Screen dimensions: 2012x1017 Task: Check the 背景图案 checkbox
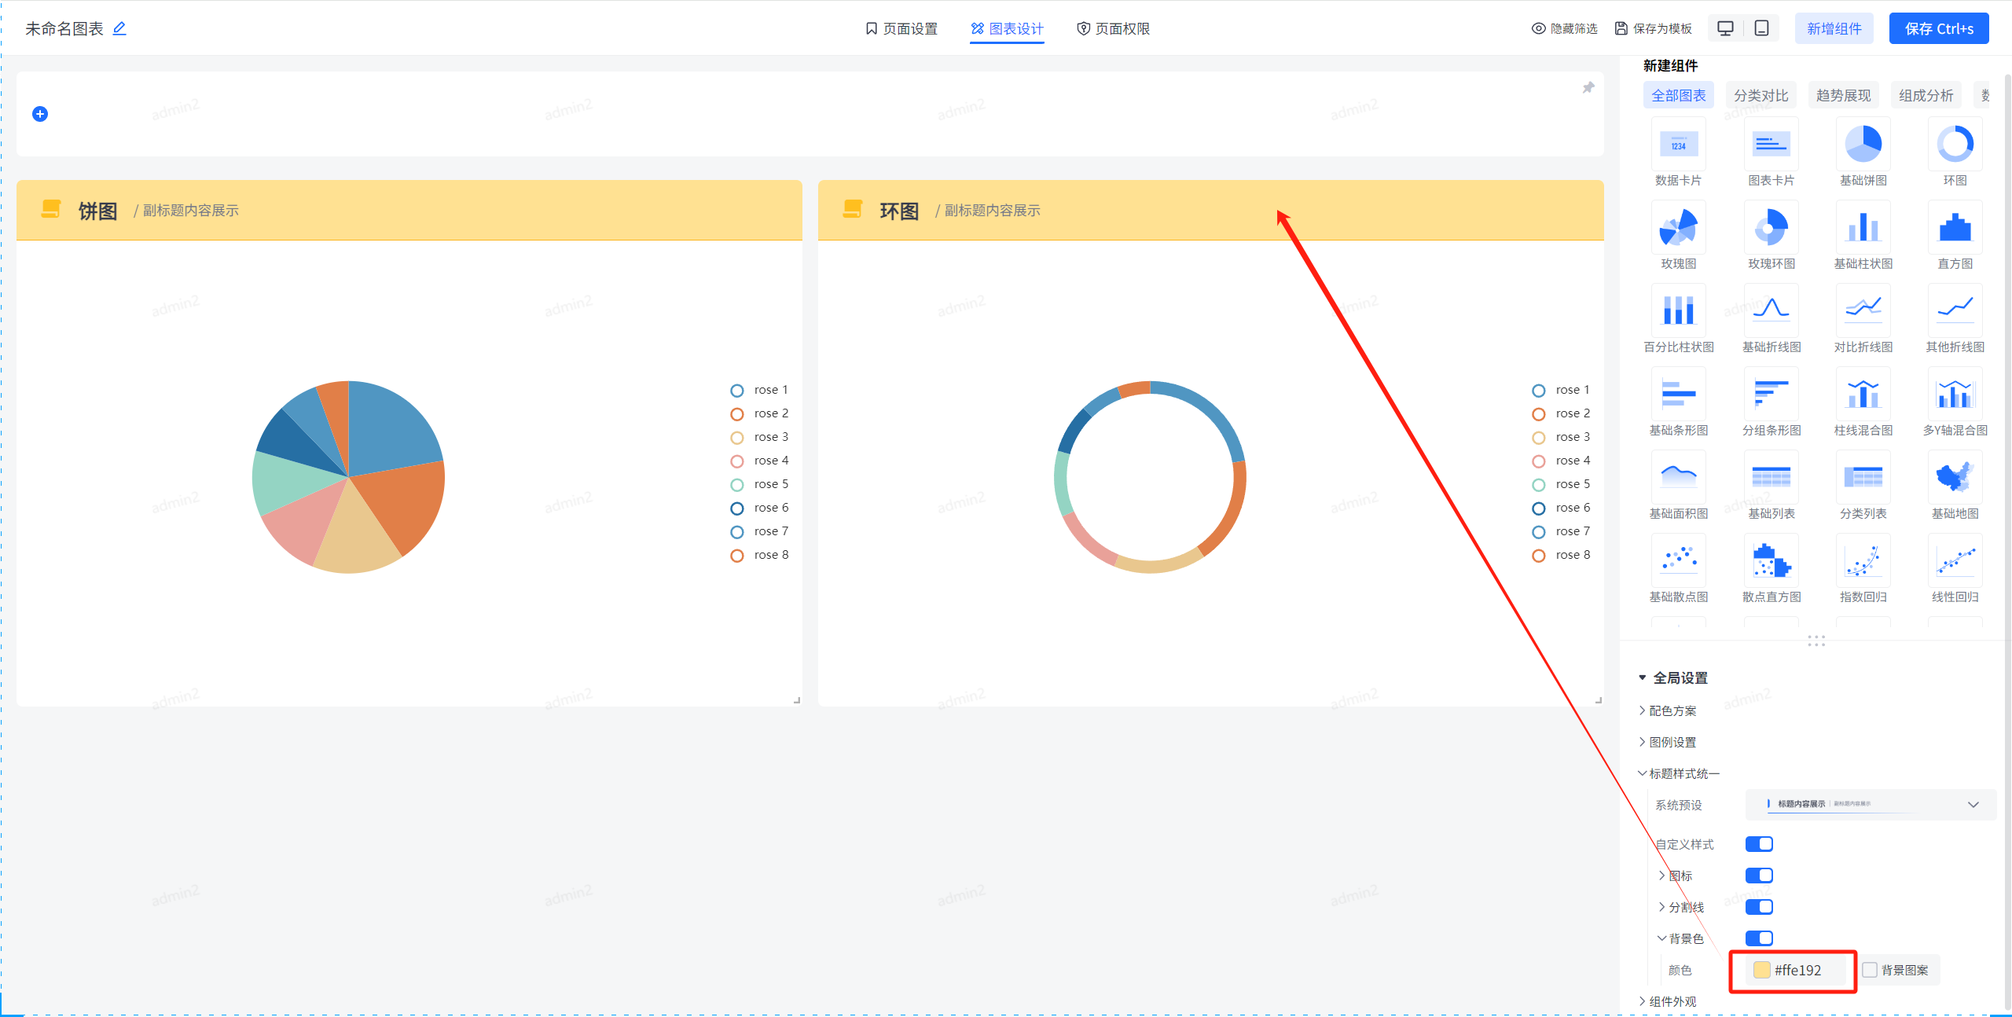pos(1870,970)
